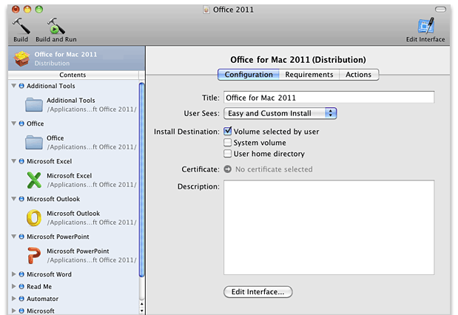458x315 pixels.
Task: Click the blue bullet beside Read Me
Action: click(21, 286)
